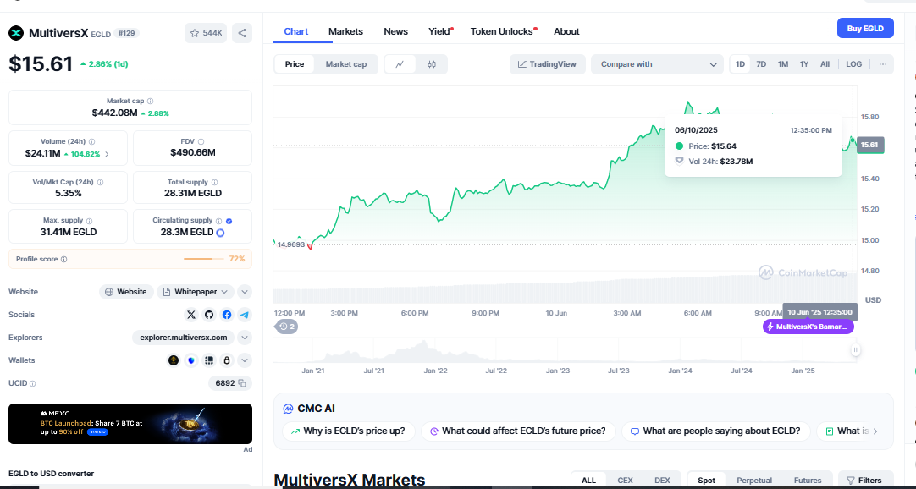The image size is (916, 489).
Task: Ask Why is EGLD's price up?
Action: tap(349, 431)
